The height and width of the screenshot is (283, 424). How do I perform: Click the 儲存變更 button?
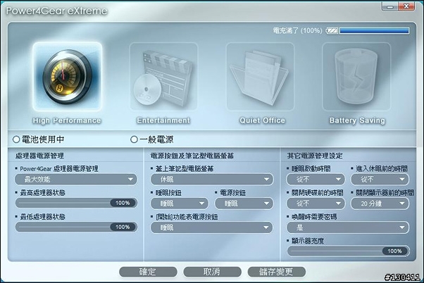click(x=277, y=272)
